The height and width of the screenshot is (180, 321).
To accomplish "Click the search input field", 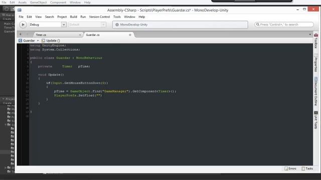I will (284, 24).
